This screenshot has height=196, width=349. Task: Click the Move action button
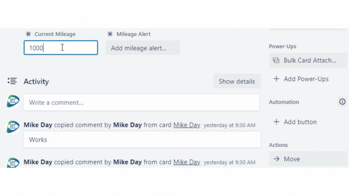click(x=308, y=159)
